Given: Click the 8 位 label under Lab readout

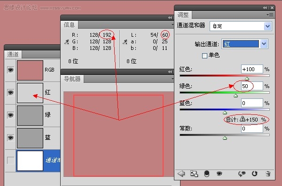Looking at the screenshot, I should 132,61.
